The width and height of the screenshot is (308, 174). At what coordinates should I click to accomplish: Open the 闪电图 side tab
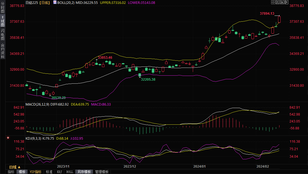point(3,34)
